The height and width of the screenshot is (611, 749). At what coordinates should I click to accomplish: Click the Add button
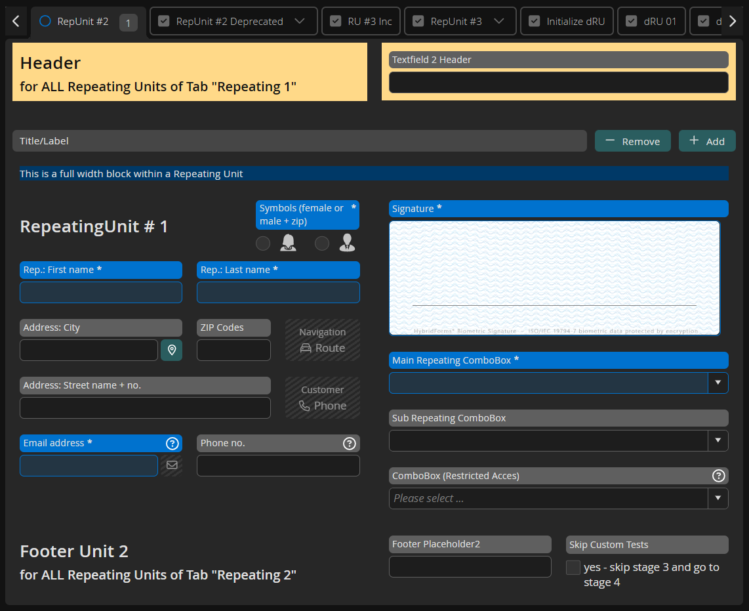[x=707, y=141]
